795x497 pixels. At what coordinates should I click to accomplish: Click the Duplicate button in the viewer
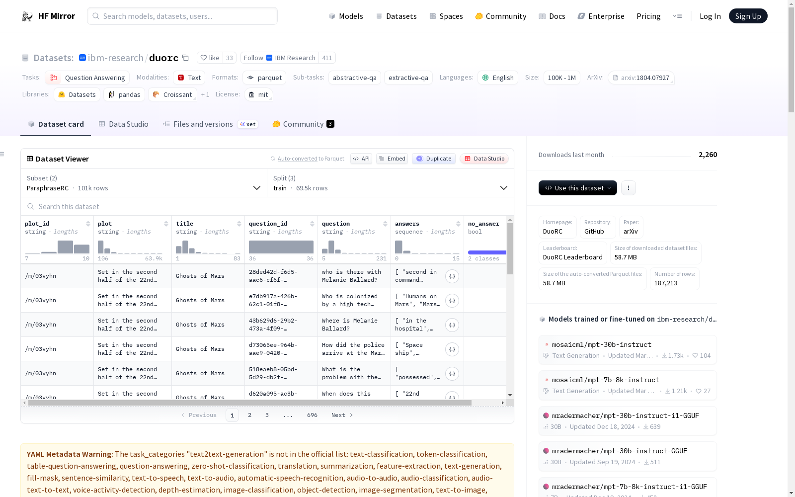(434, 159)
